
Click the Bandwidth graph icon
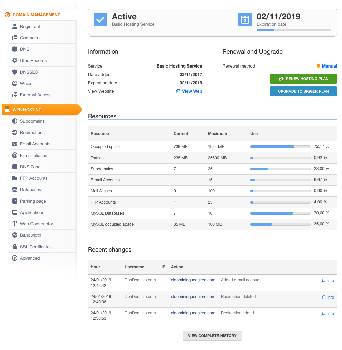pos(15,235)
